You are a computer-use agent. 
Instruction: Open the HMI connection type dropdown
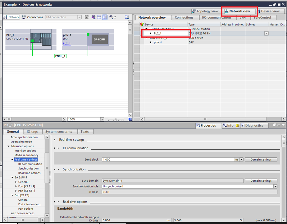tap(80, 17)
